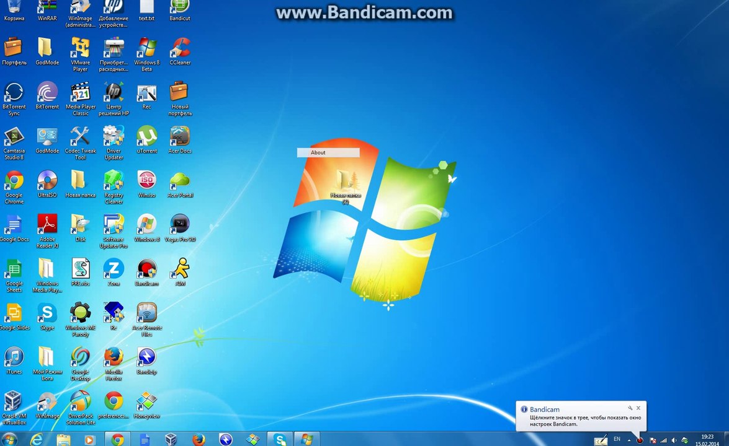Viewport: 729px width, 446px height.
Task: Select the Google Sheets desktop icon
Action: (14, 275)
